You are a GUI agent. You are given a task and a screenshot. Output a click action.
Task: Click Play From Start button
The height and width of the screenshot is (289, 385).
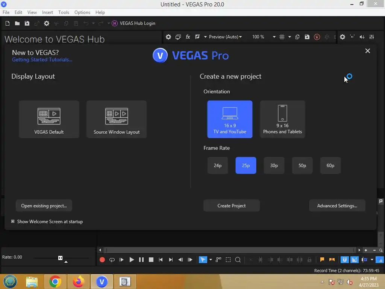click(x=121, y=260)
